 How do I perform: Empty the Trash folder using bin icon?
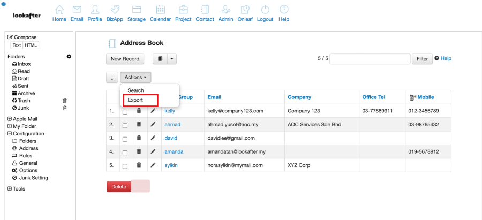coord(64,101)
